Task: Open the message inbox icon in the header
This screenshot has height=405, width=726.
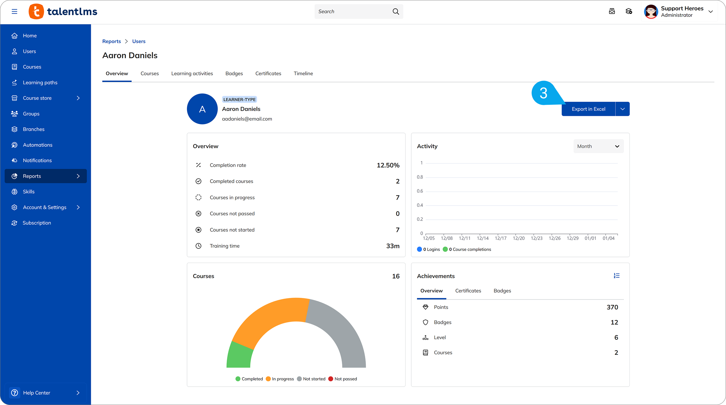Action: [x=612, y=11]
